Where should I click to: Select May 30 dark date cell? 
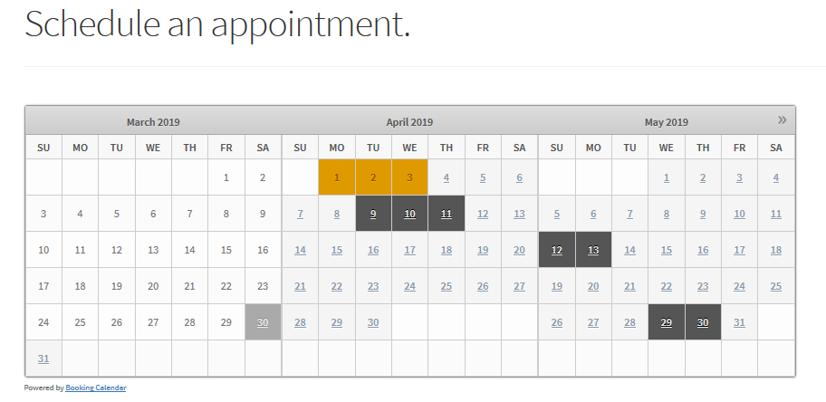click(x=703, y=322)
